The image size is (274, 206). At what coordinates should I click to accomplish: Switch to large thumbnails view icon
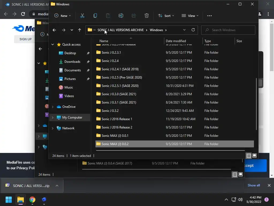(254, 156)
